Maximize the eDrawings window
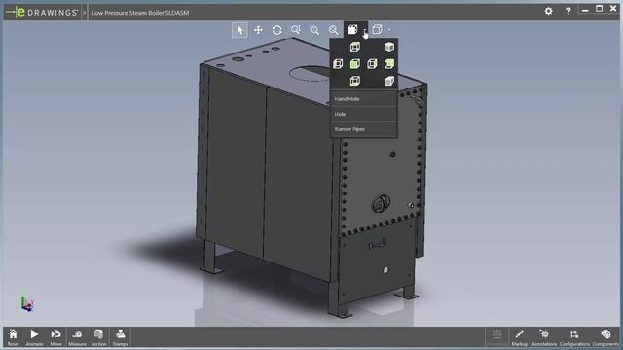This screenshot has width=623, height=350. click(600, 9)
